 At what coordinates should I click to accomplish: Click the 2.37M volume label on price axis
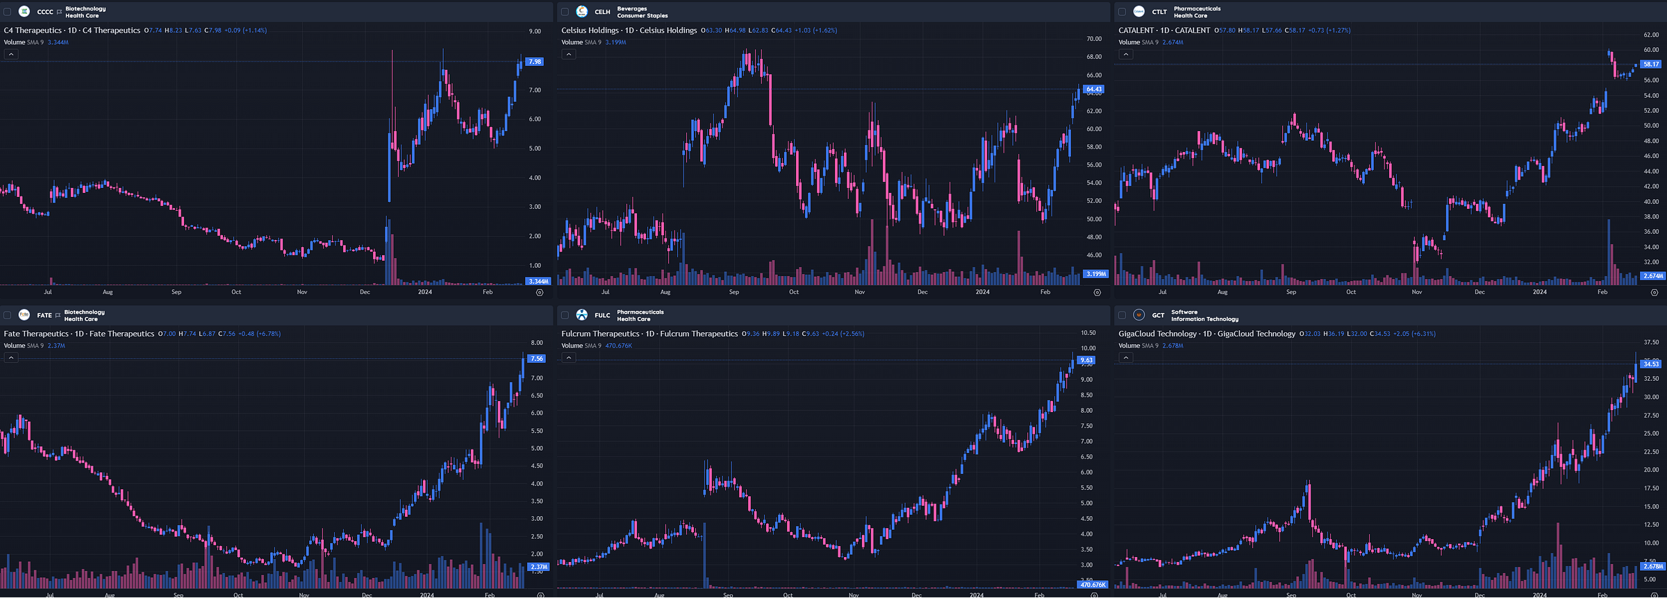click(539, 567)
